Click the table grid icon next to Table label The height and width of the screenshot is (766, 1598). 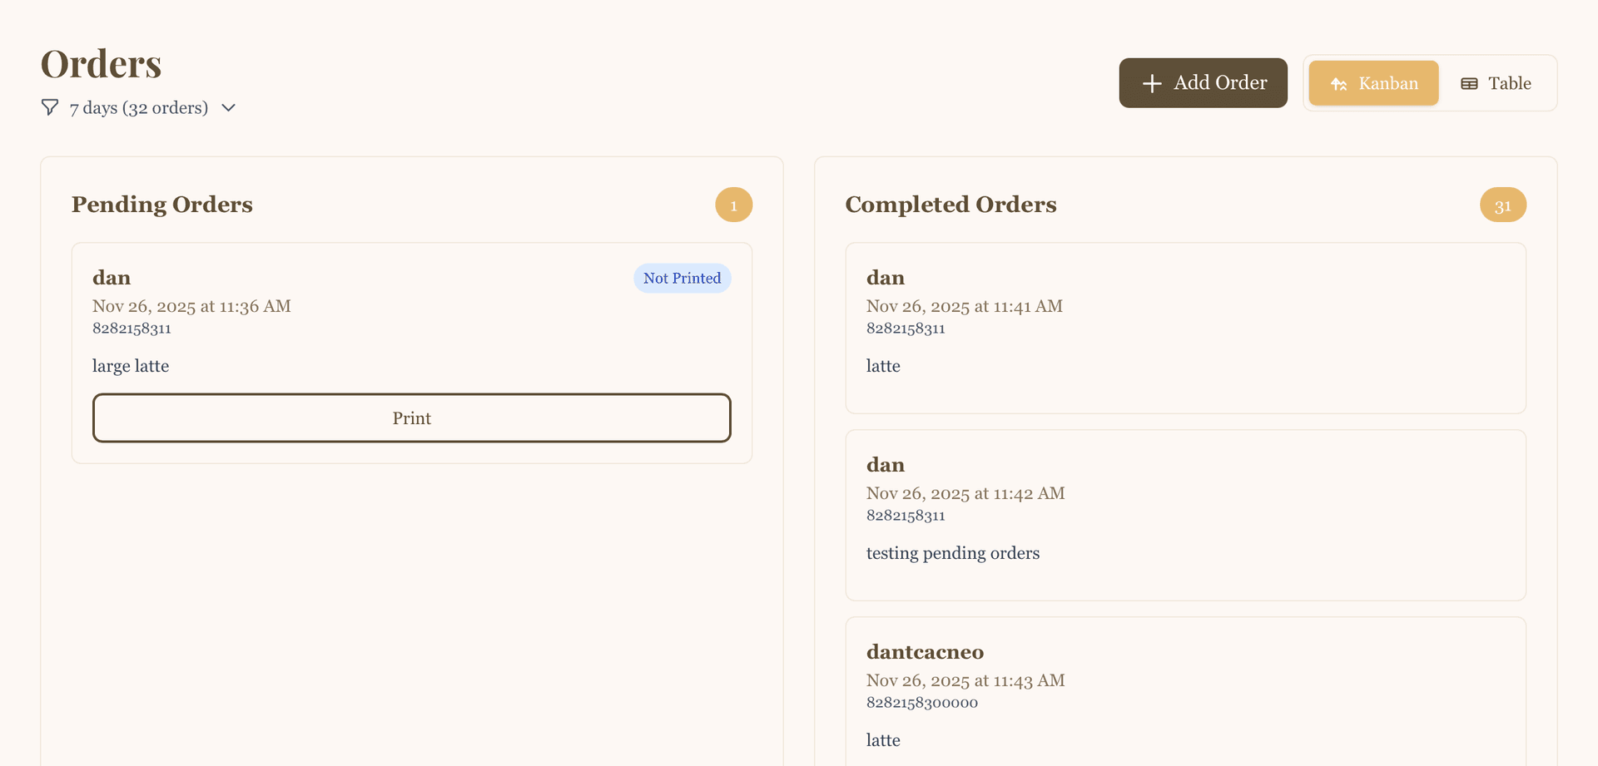tap(1468, 83)
